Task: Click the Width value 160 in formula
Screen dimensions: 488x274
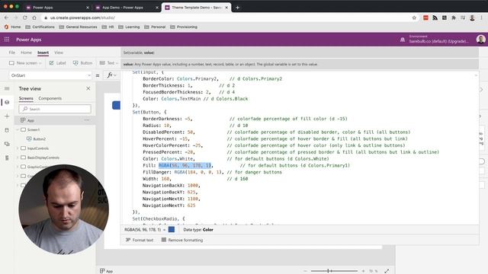Action: pyautogui.click(x=165, y=179)
